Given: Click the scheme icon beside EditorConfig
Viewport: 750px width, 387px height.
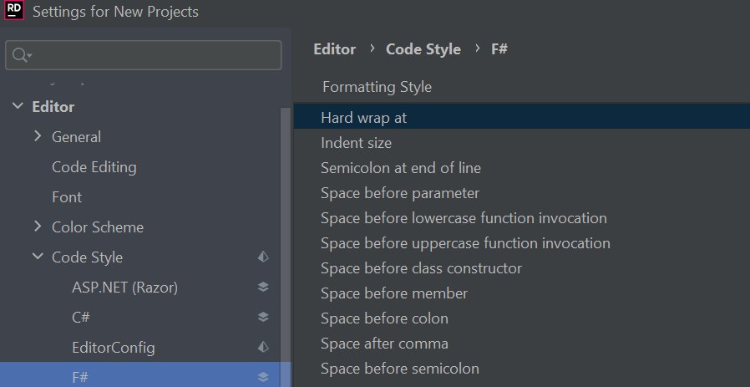Looking at the screenshot, I should [263, 347].
